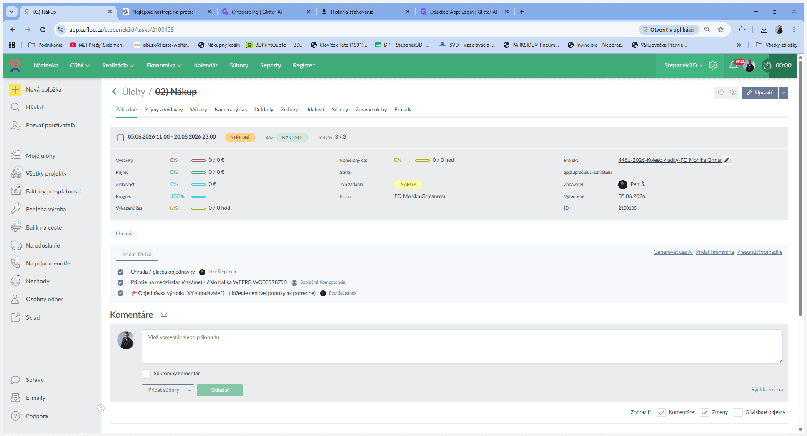Expand the Ekonomika menu dropdown
This screenshot has height=436, width=807.
click(x=164, y=65)
